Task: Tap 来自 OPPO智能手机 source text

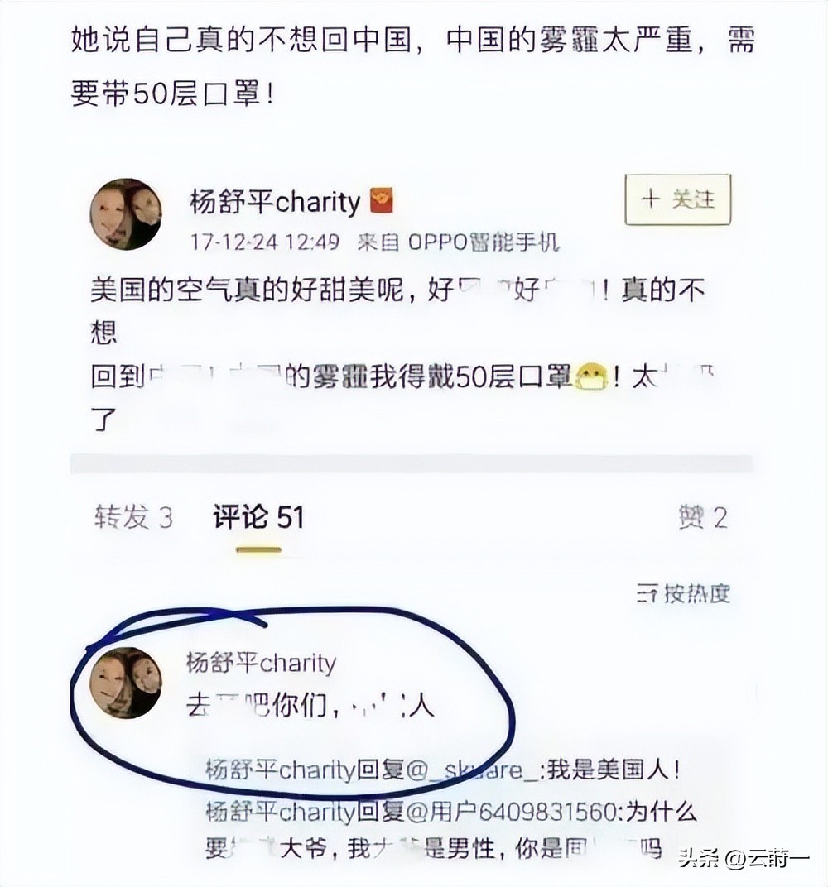Action: click(x=459, y=242)
